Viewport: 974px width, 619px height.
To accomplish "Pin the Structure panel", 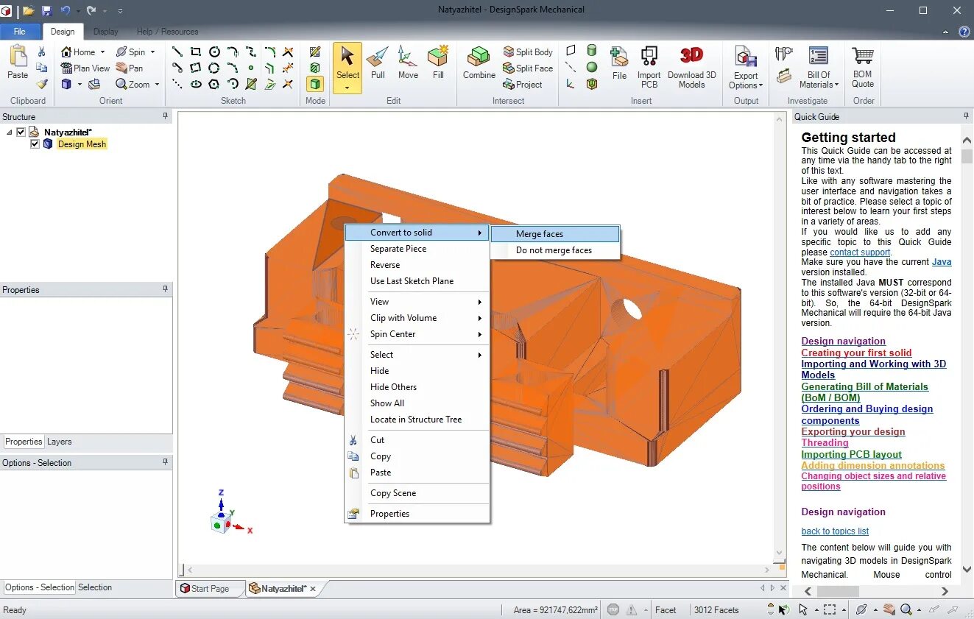I will pos(166,116).
